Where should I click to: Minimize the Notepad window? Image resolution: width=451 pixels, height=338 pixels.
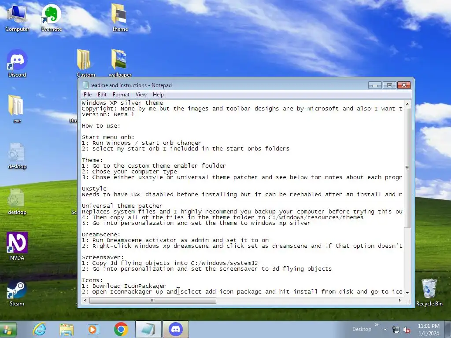(x=375, y=85)
